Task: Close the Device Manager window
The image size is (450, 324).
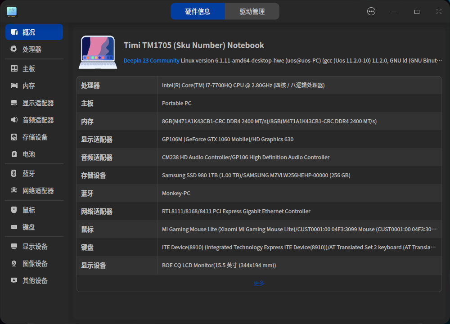Action: click(439, 12)
